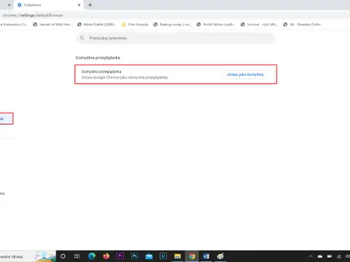Open a new tab with plus button
The width and height of the screenshot is (350, 262).
click(x=90, y=5)
